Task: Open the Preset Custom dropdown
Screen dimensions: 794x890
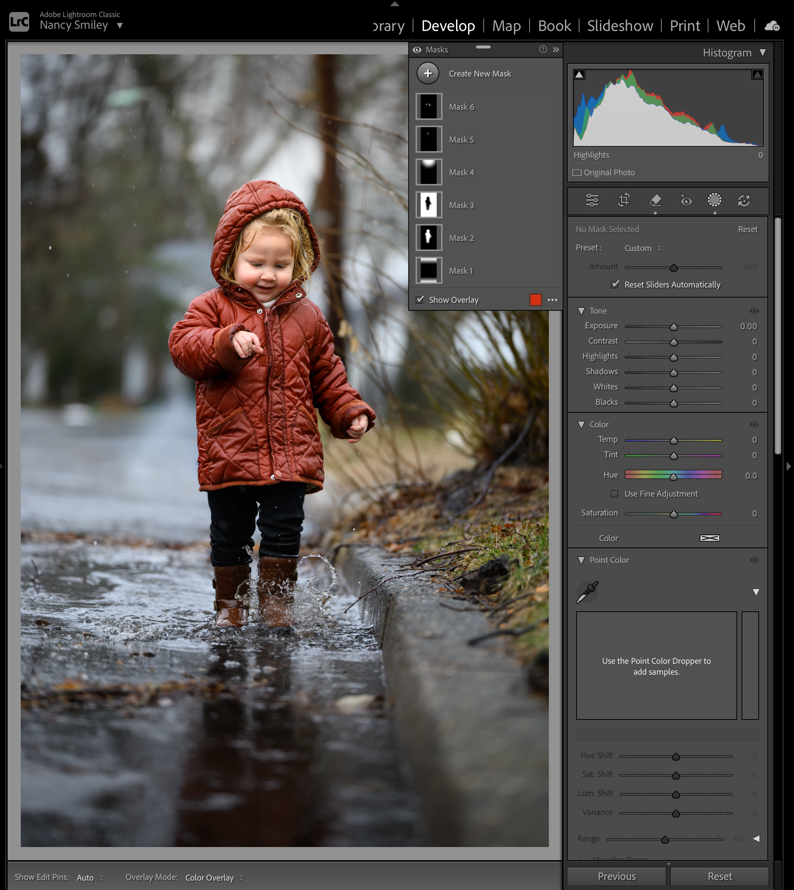Action: click(x=642, y=248)
